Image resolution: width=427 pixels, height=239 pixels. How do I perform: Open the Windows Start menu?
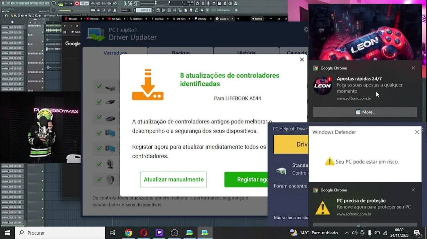point(7,233)
